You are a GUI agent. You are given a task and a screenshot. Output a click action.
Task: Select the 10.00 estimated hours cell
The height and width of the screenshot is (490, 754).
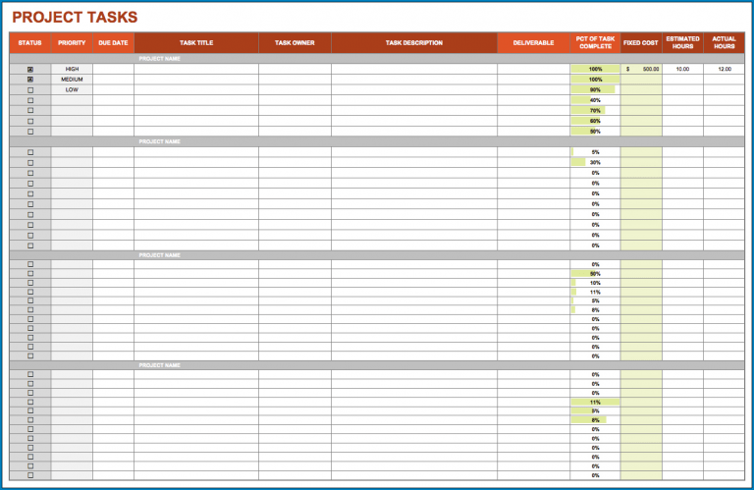click(682, 70)
